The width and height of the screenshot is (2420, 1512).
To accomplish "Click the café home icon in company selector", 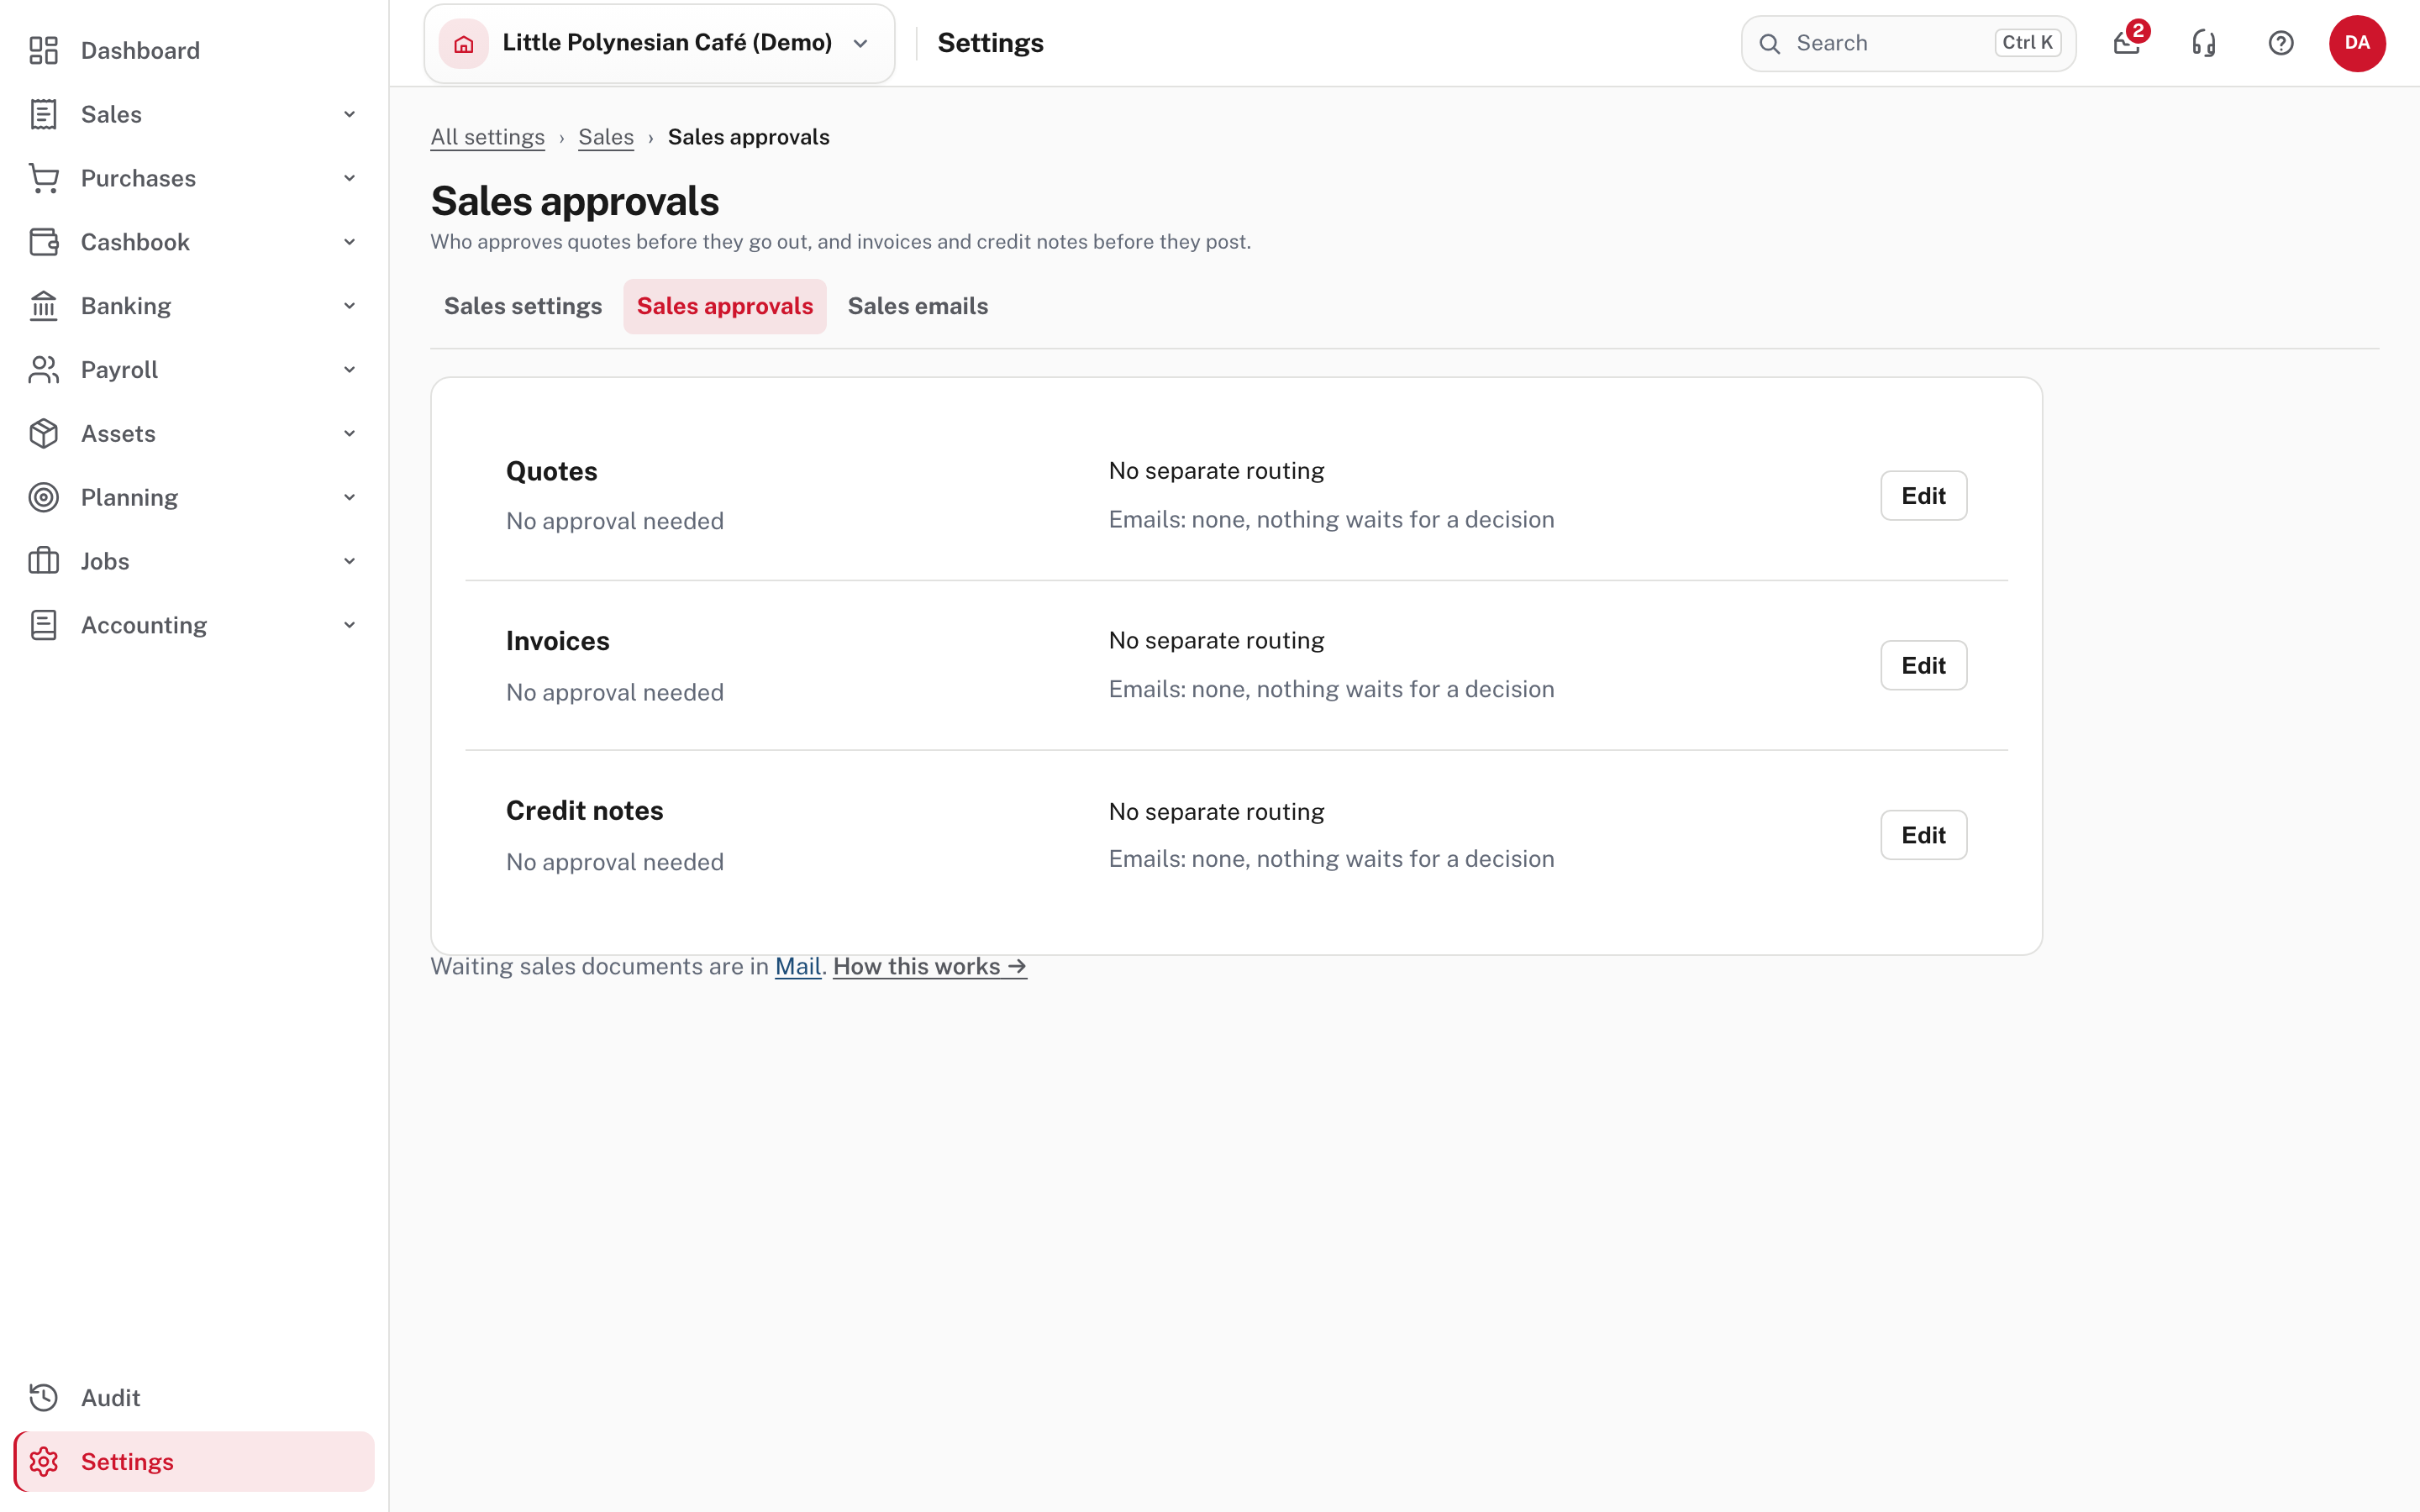I will 464,43.
